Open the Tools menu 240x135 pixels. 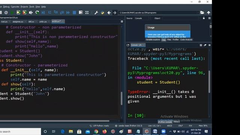pyautogui.click(x=31, y=7)
